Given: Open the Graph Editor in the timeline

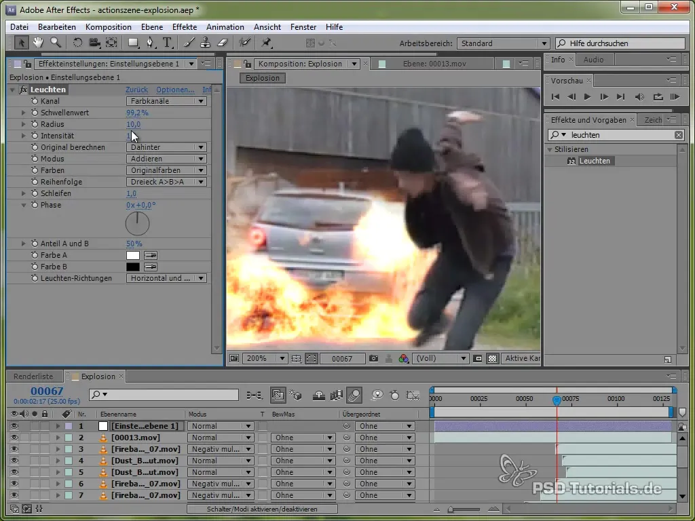Looking at the screenshot, I should [x=413, y=395].
